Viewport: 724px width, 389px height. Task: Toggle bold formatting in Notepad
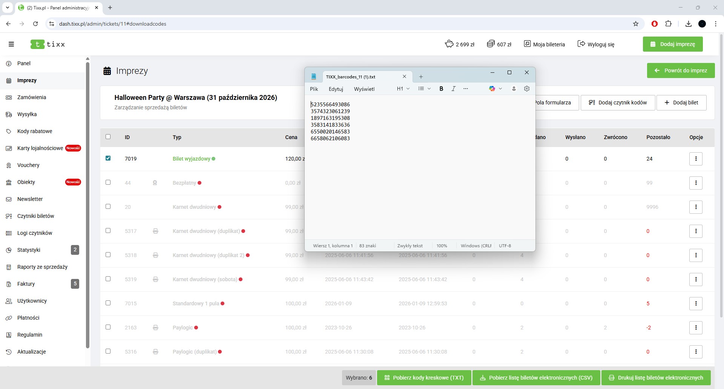(441, 89)
